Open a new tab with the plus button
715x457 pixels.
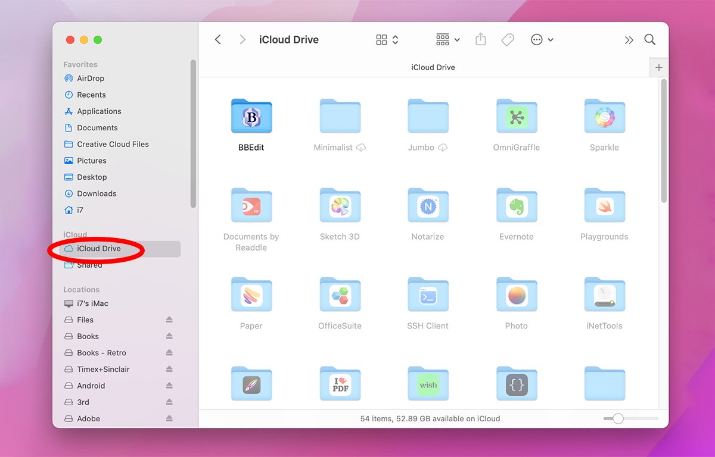[659, 67]
